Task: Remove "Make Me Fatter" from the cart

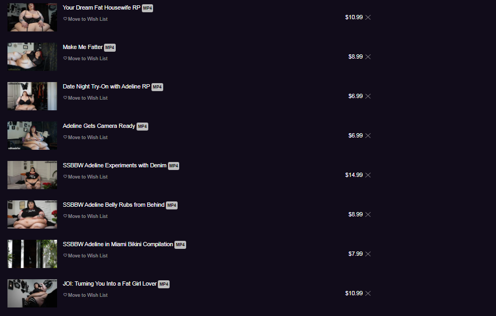Action: tap(368, 56)
